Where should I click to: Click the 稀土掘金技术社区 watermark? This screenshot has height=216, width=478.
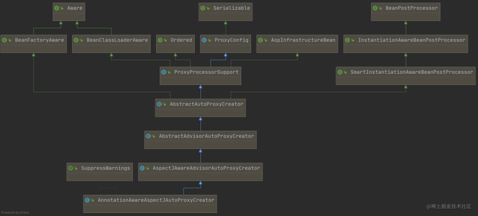click(449, 206)
